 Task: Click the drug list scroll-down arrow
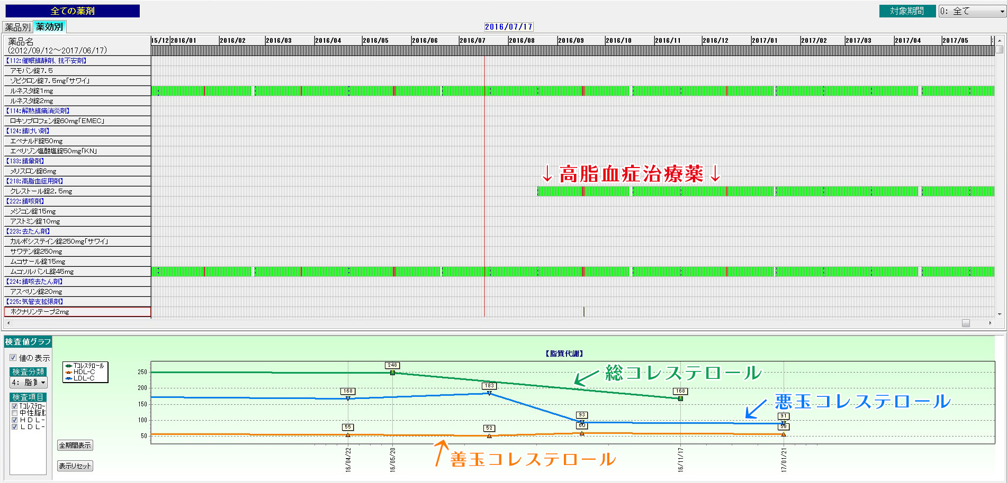[x=1000, y=314]
